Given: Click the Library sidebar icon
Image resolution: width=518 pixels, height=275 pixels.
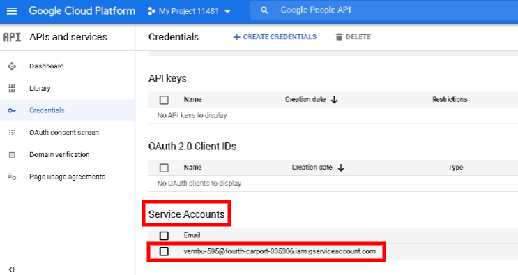Looking at the screenshot, I should 12,89.
